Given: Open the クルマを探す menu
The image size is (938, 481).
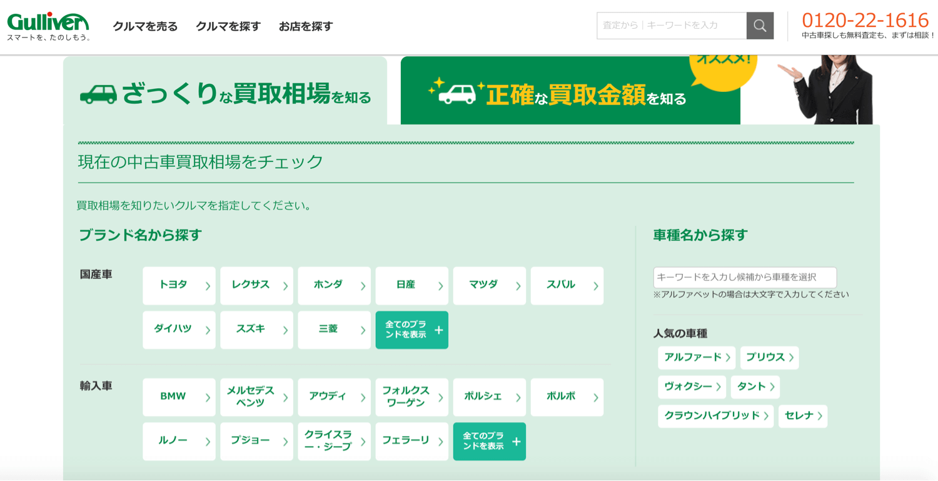Looking at the screenshot, I should click(x=228, y=26).
